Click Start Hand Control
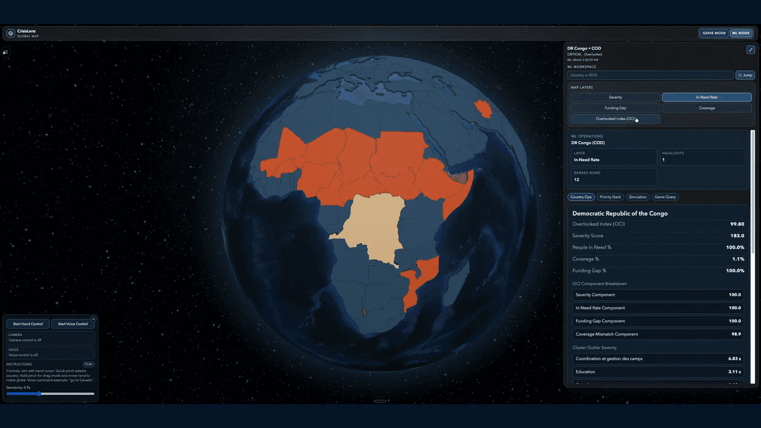The width and height of the screenshot is (761, 428). [x=28, y=324]
